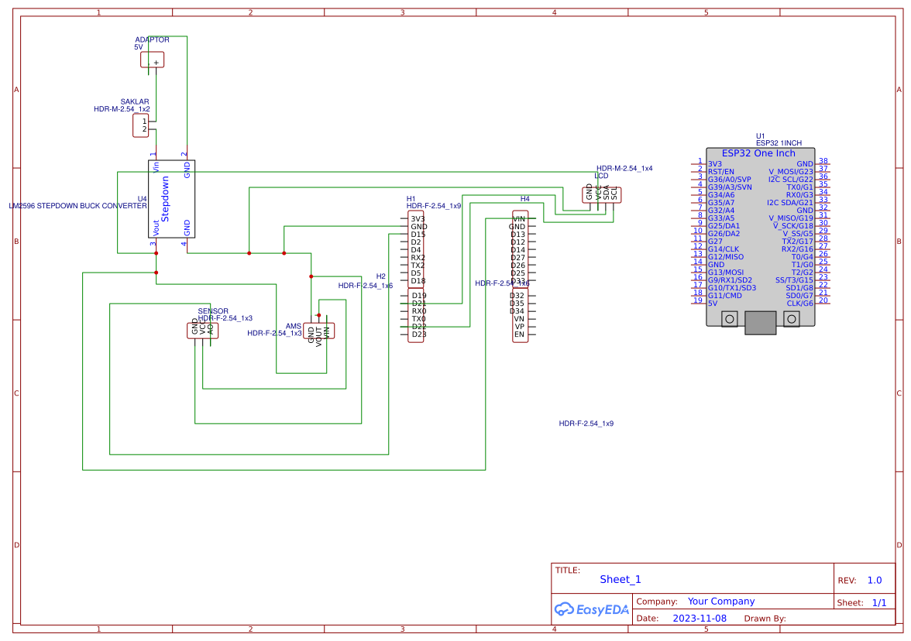This screenshot has width=911, height=641.
Task: Click the 3V3 pin on H1 header
Action: click(418, 219)
